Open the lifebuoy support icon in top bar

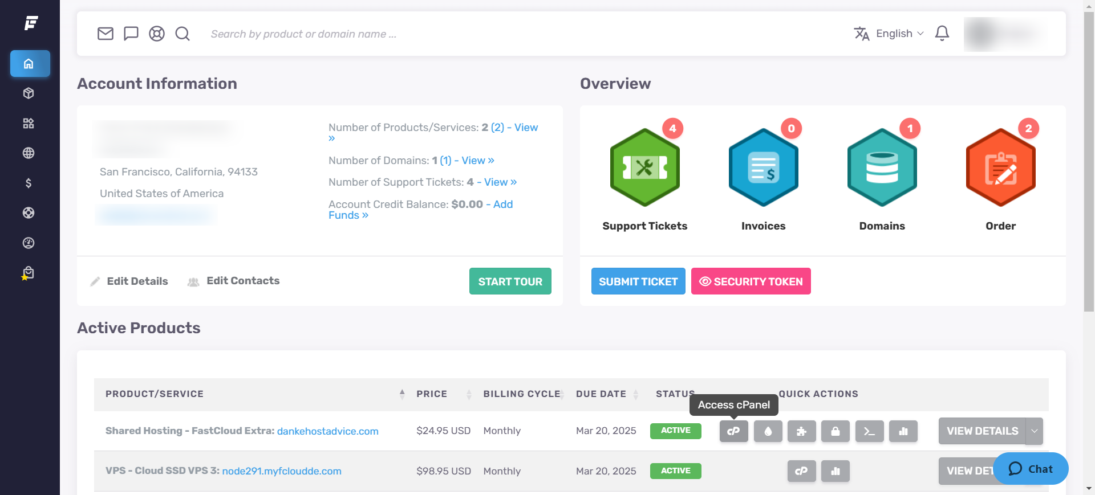[157, 34]
